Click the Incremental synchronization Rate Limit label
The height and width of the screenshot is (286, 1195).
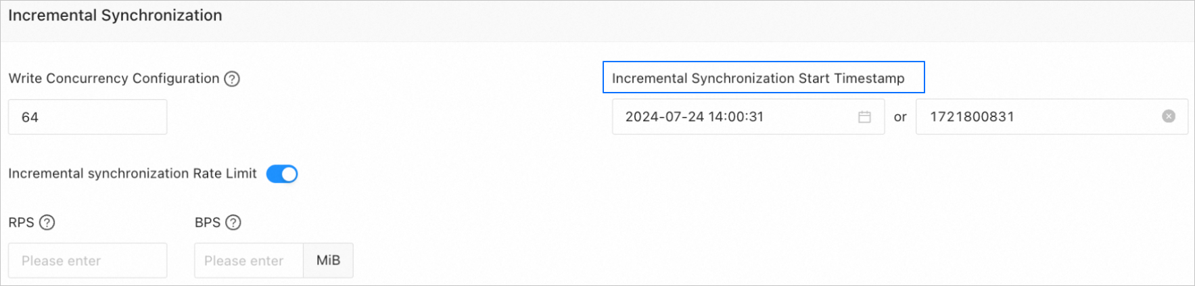pyautogui.click(x=133, y=174)
